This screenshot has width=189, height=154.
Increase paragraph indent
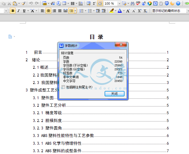click(104, 11)
